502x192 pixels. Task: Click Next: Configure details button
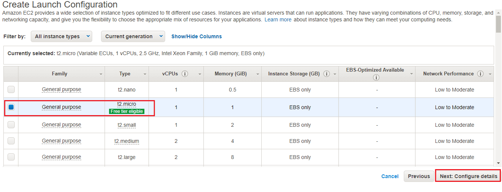[x=468, y=176]
